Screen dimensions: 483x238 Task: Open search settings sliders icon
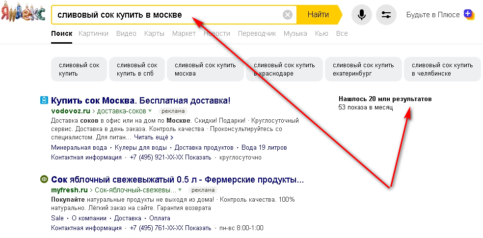tap(386, 14)
